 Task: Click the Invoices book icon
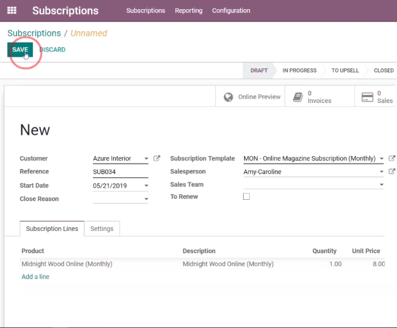coord(298,97)
